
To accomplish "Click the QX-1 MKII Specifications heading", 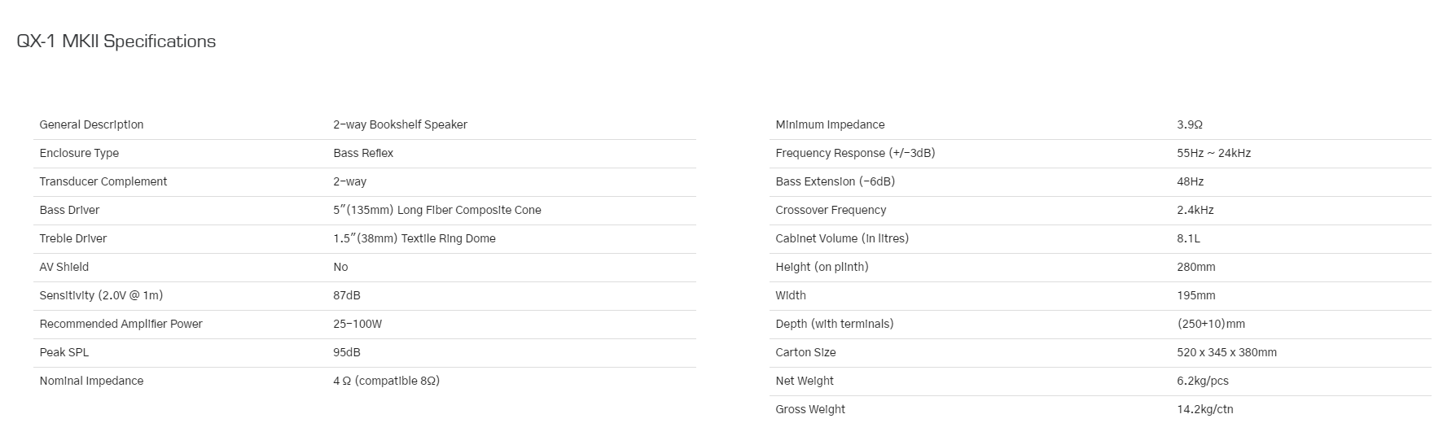I will click(x=116, y=41).
